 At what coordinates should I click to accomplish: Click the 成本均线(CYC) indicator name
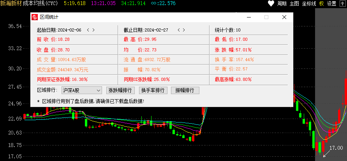pyautogui.click(x=41, y=3)
